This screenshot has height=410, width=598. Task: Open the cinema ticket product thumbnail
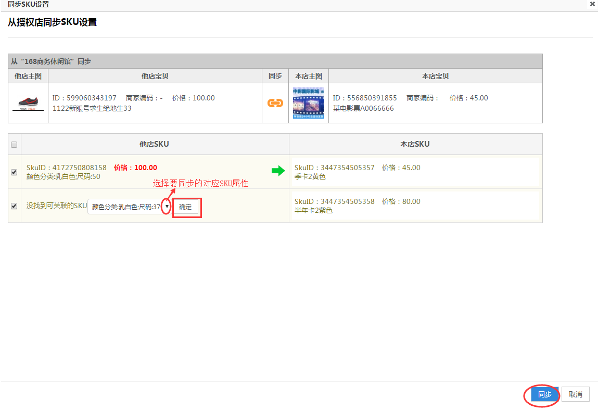click(308, 103)
